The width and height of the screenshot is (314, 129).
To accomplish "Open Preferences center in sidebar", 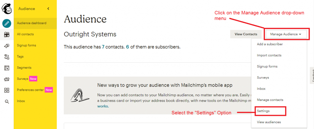I will pyautogui.click(x=30, y=90).
